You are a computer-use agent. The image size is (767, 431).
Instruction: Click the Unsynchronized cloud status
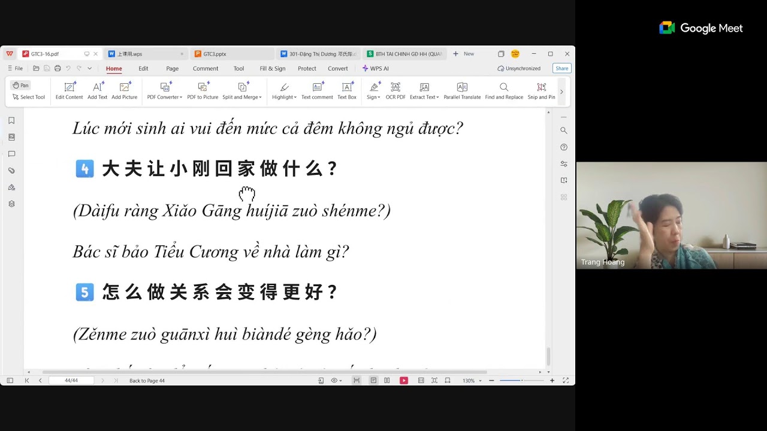[519, 68]
